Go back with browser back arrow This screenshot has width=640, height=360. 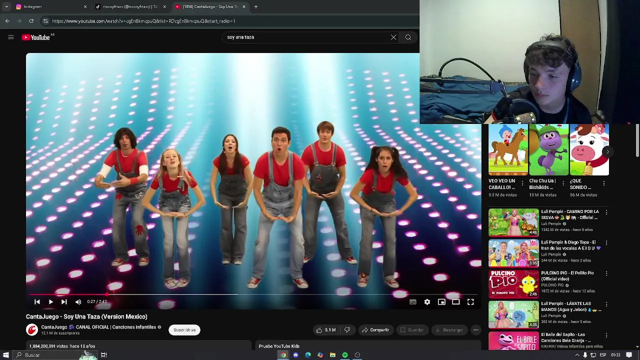[x=7, y=21]
